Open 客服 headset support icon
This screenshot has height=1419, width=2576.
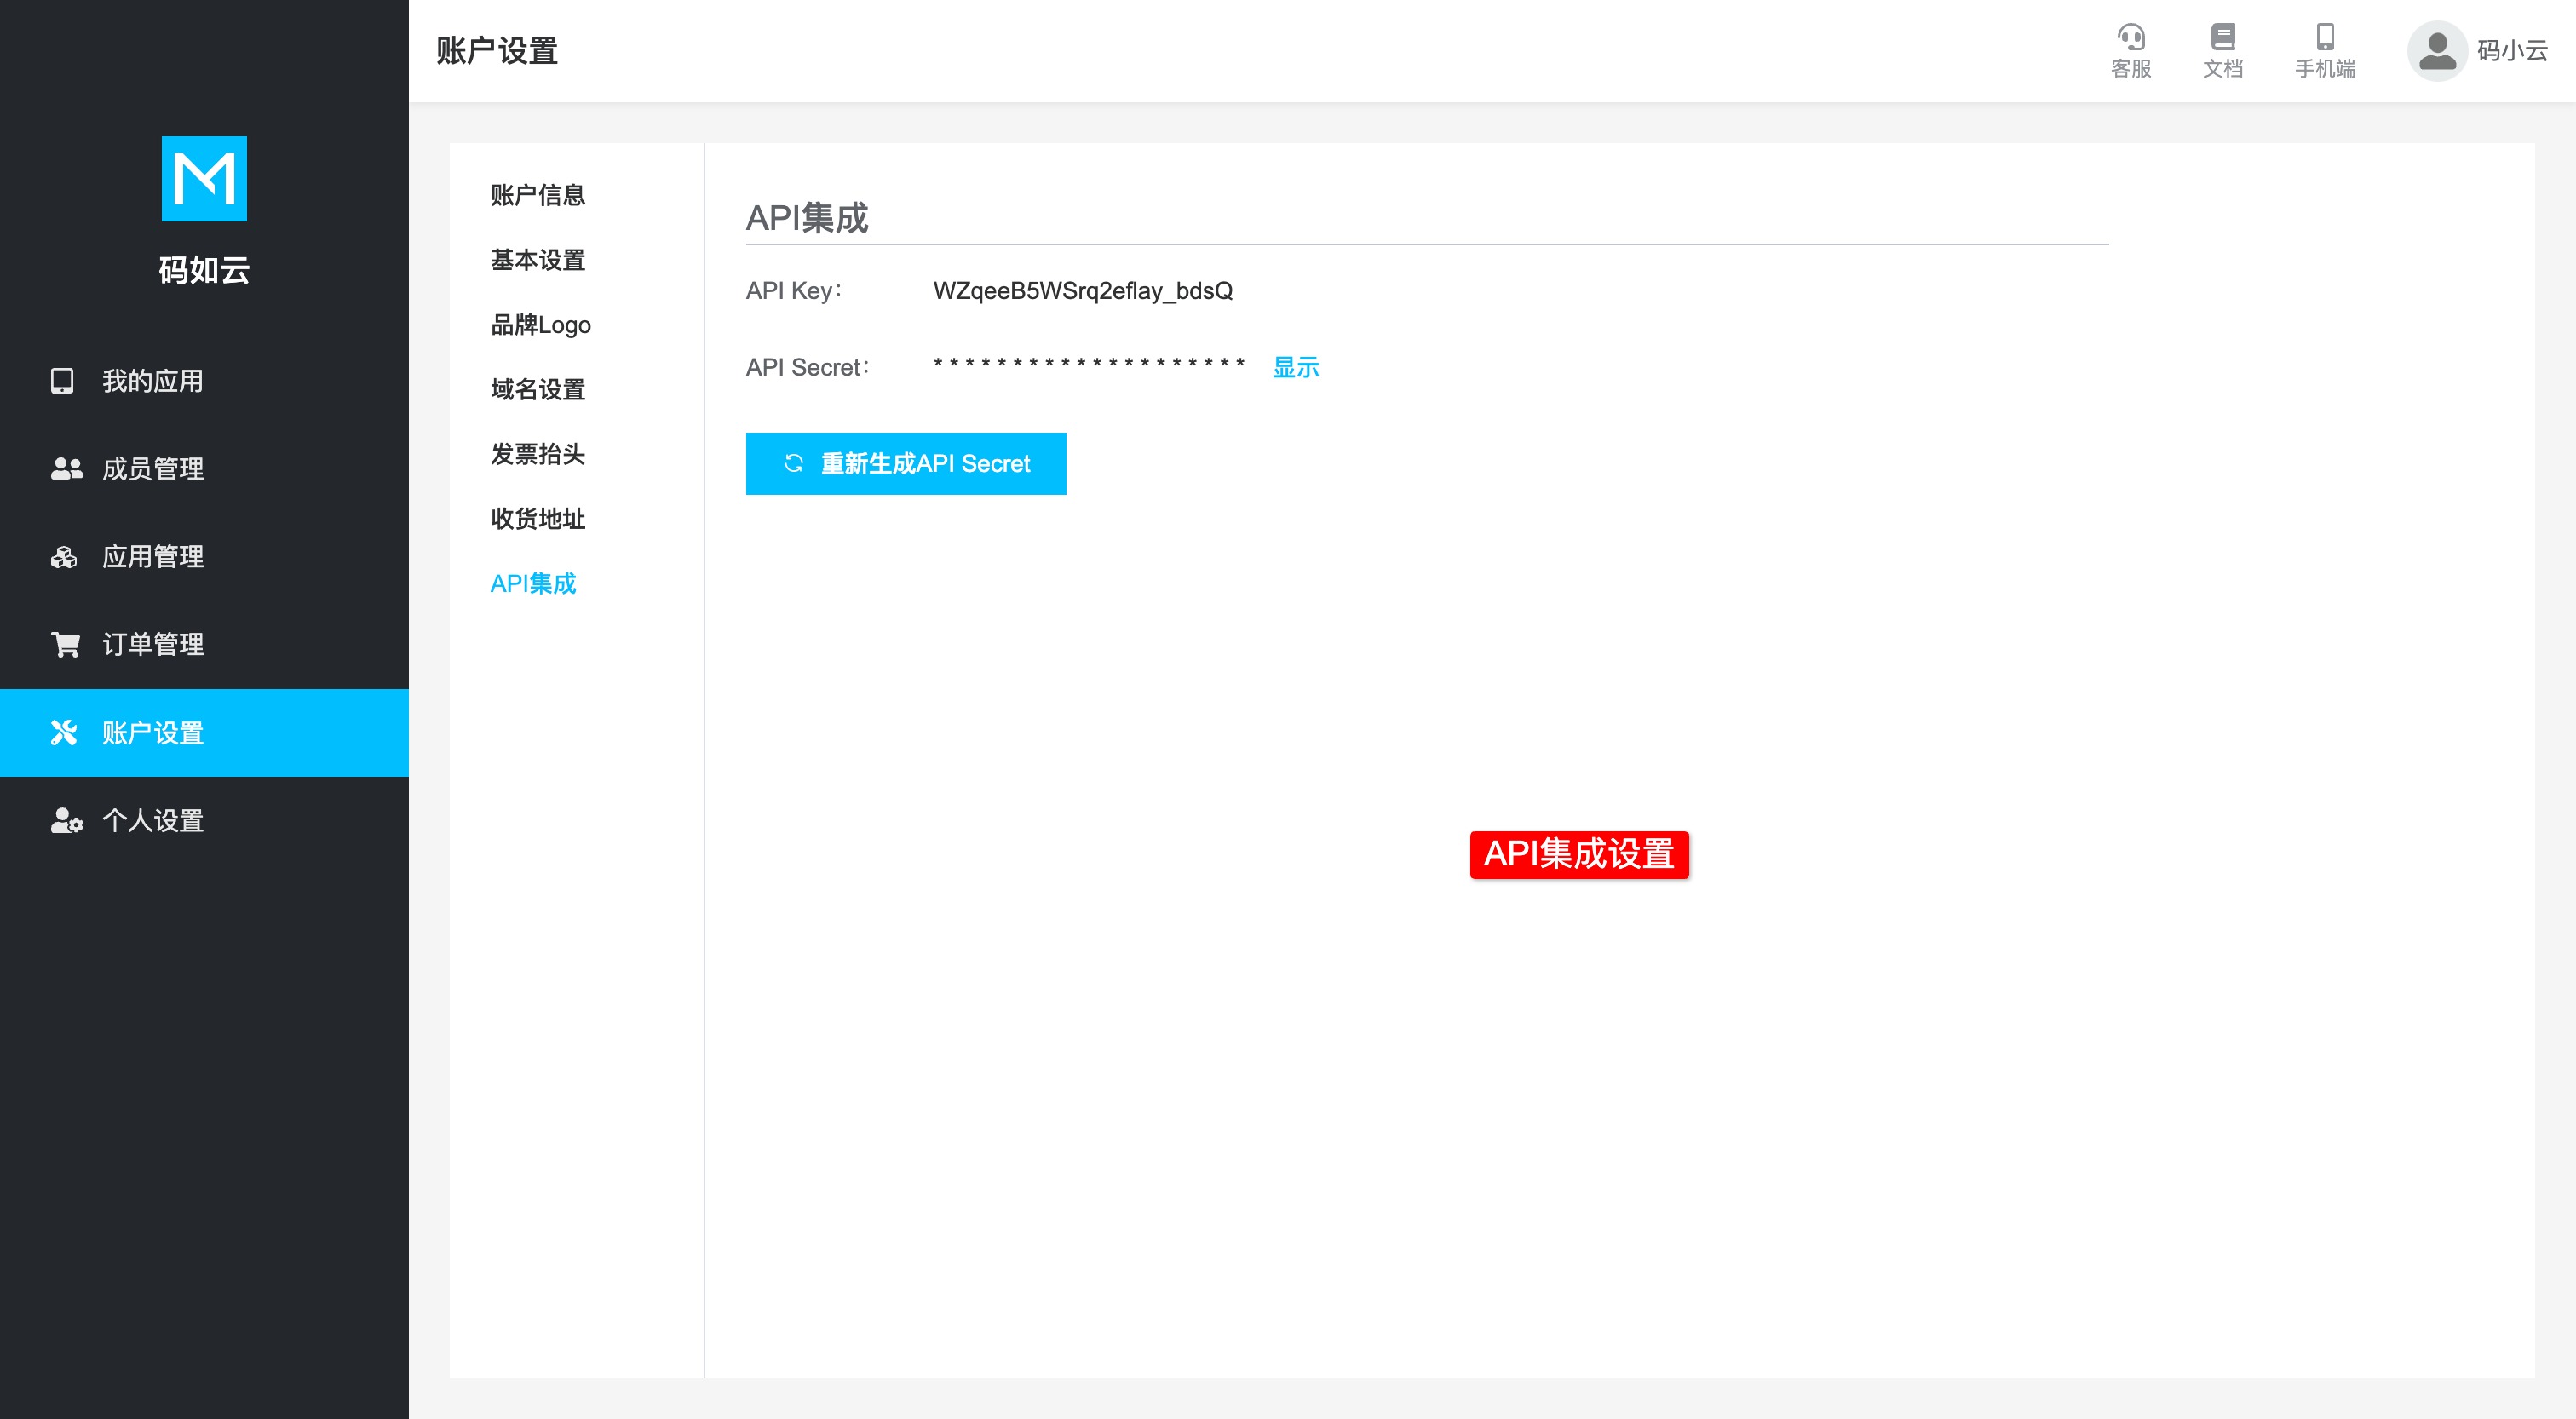point(2131,37)
